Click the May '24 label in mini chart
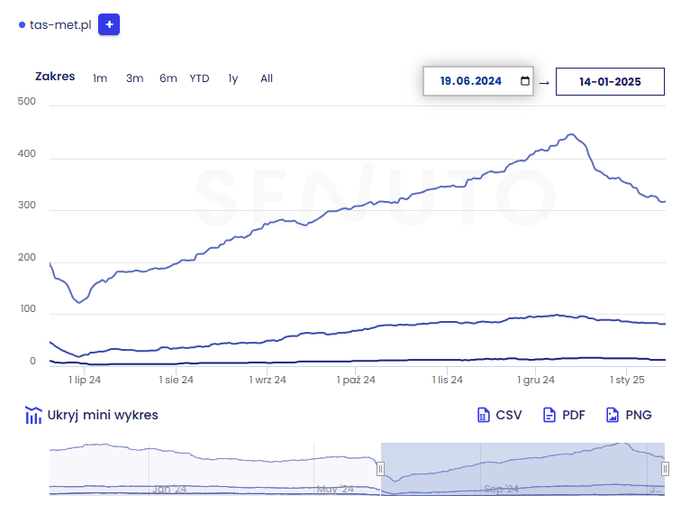 (x=335, y=490)
